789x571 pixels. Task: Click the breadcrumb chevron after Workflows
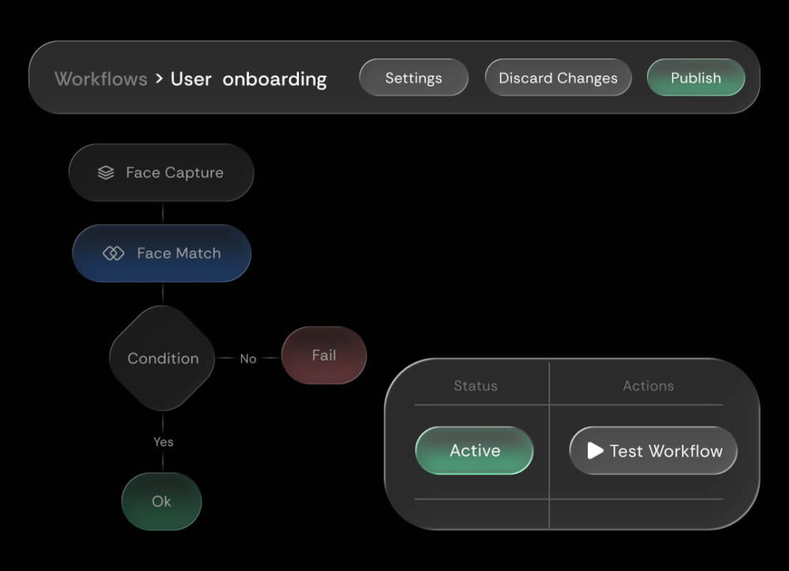[x=159, y=79]
